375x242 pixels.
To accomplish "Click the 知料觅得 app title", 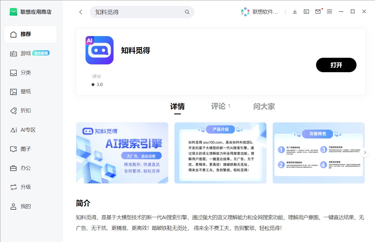I will [x=135, y=51].
